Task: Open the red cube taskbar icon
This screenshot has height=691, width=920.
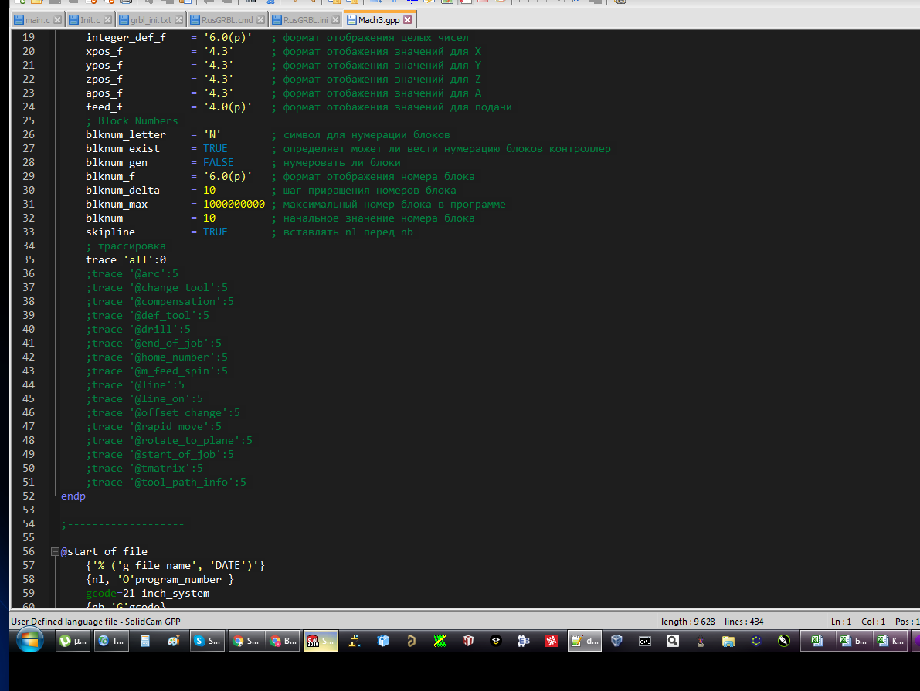Action: click(x=468, y=641)
